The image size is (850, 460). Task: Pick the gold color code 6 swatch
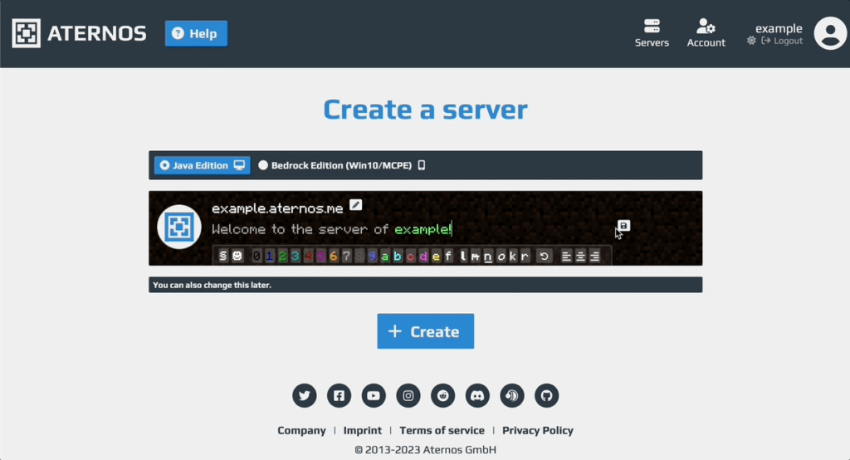334,256
